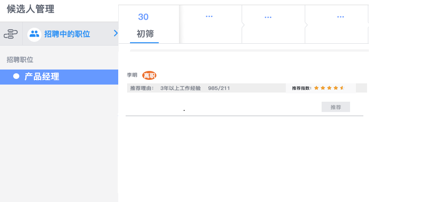Click the 3年以上工作经验 tag
This screenshot has width=439, height=202.
180,88
